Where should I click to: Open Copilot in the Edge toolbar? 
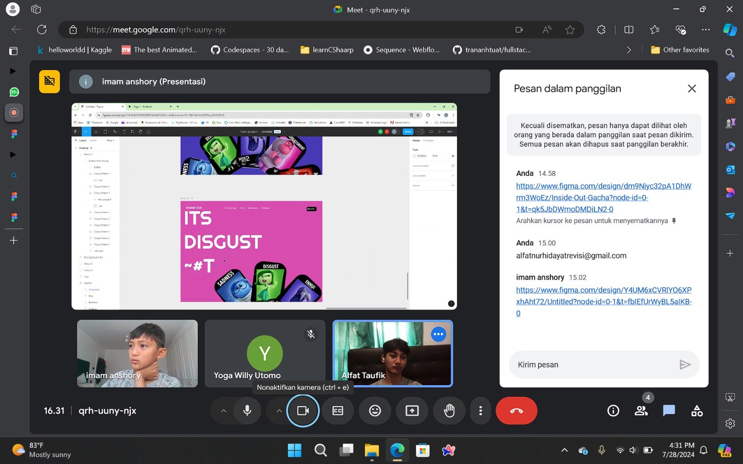point(730,29)
